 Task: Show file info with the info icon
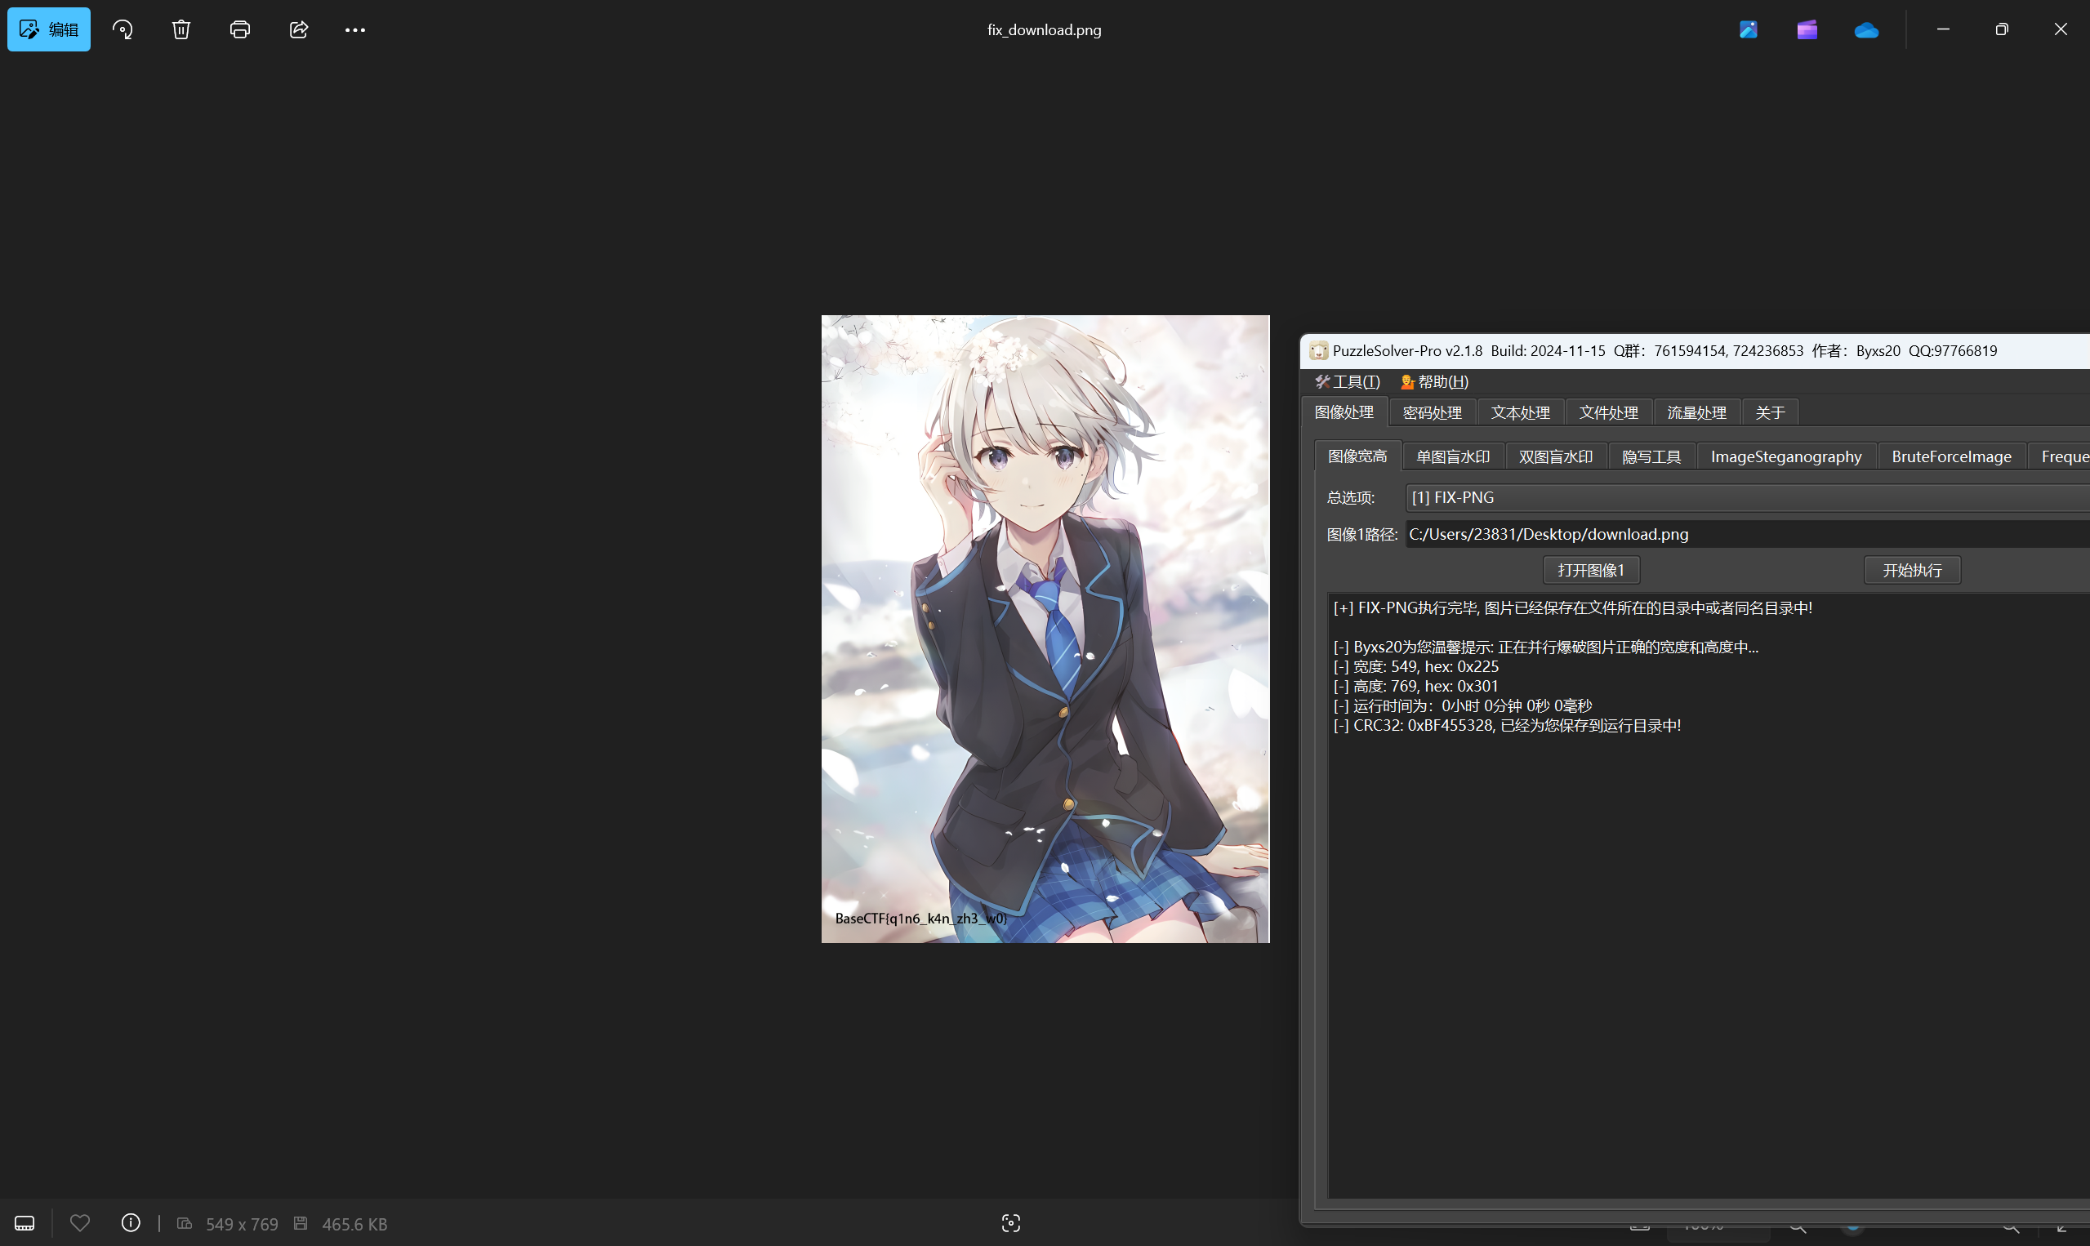pyautogui.click(x=131, y=1223)
